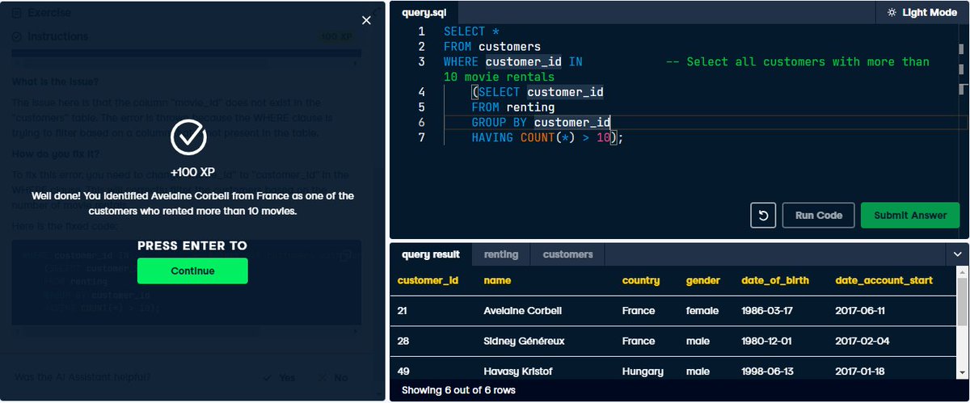Screen dimensions: 970x403
Task: Close the +100 XP success dialog
Action: 366,20
